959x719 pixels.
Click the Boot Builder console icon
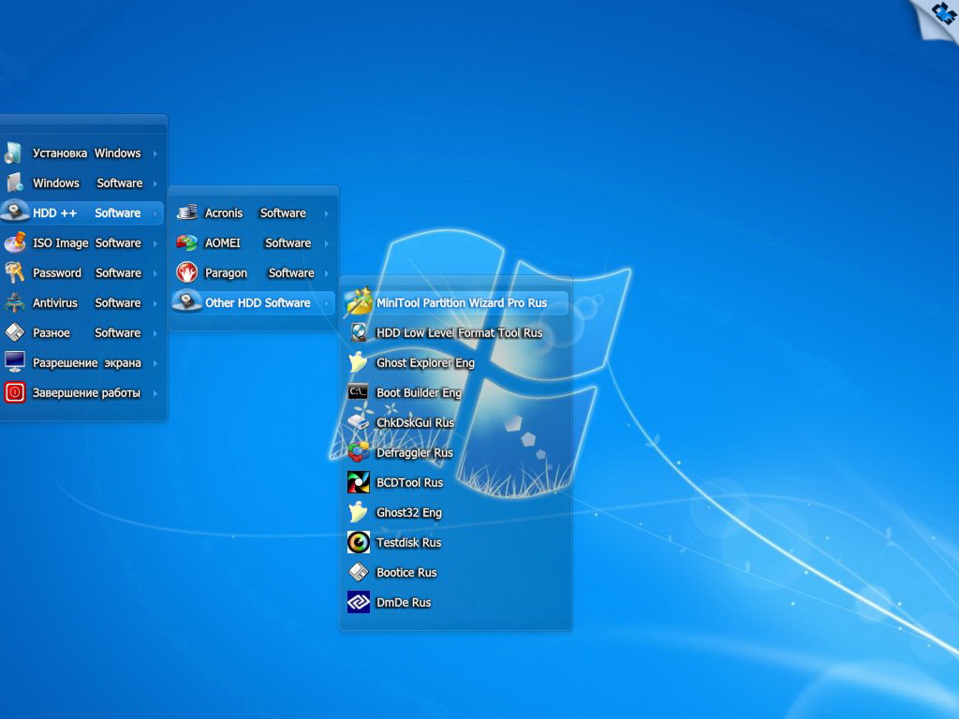[358, 392]
